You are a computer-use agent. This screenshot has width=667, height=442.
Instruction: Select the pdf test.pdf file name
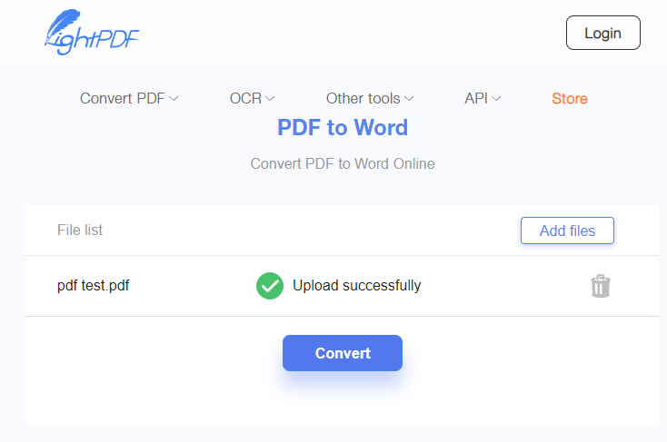pos(94,286)
